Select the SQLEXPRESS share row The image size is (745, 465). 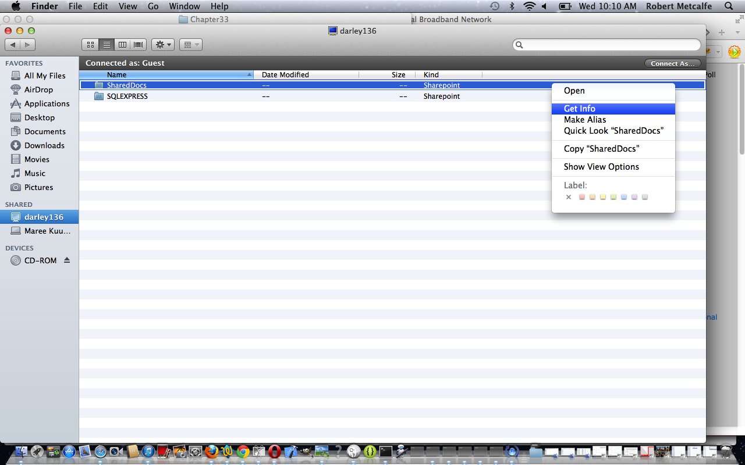[127, 96]
